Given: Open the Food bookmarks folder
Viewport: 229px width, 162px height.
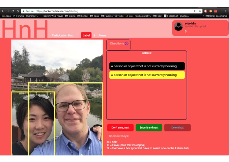Looking at the screenshot, I should click(157, 16).
